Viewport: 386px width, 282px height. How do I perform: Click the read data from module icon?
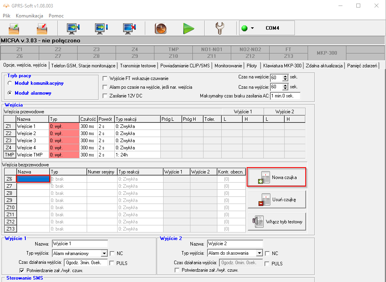(74, 28)
